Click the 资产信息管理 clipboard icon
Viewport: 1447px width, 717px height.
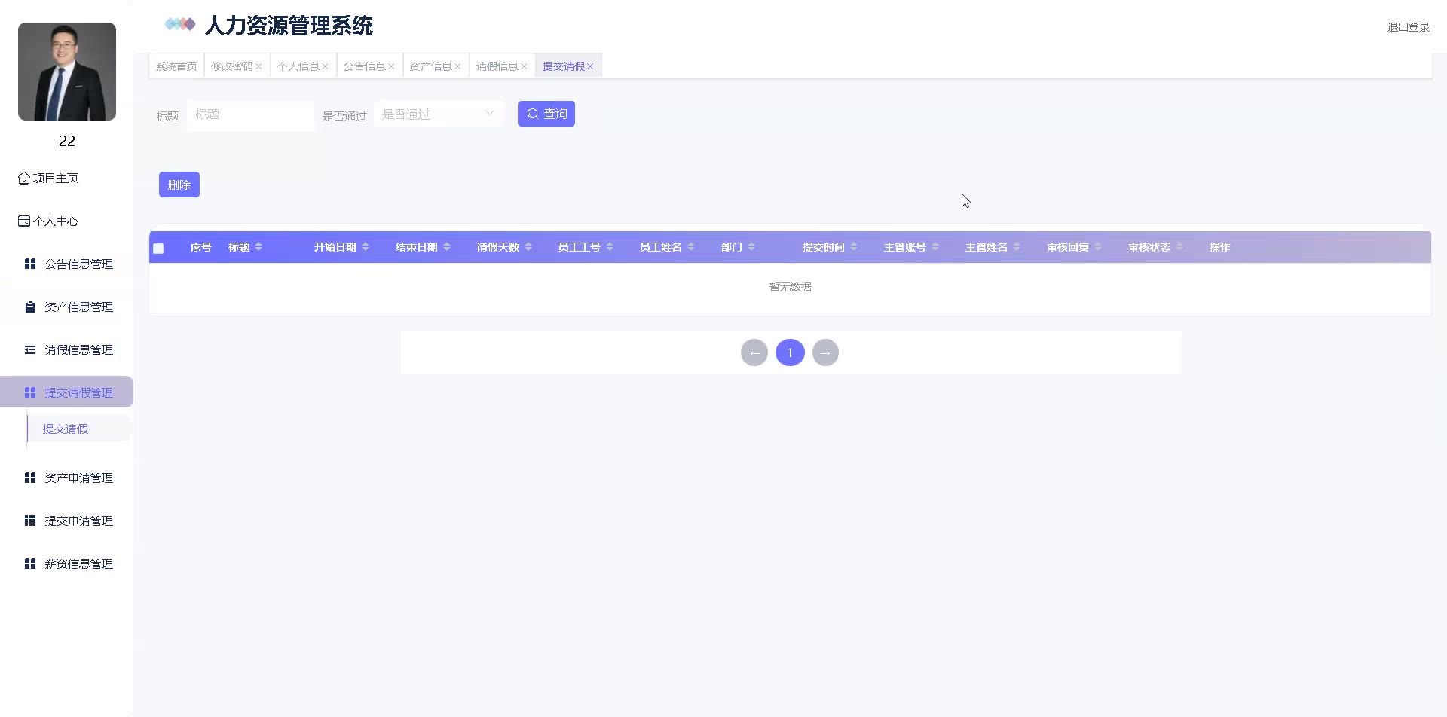(30, 307)
